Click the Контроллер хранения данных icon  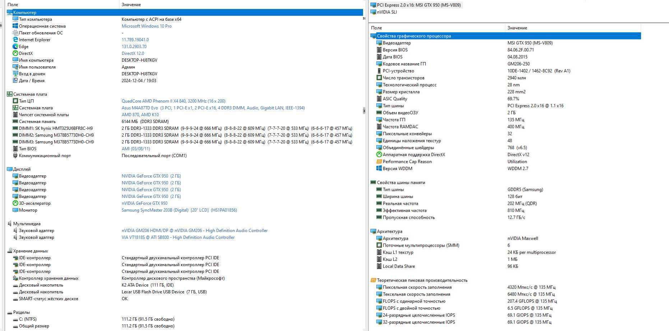click(15, 278)
